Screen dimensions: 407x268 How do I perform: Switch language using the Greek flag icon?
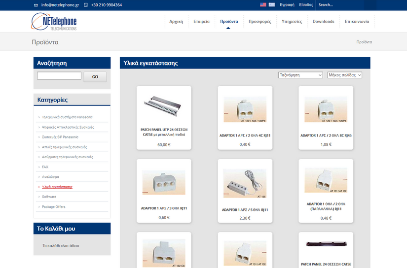[272, 5]
